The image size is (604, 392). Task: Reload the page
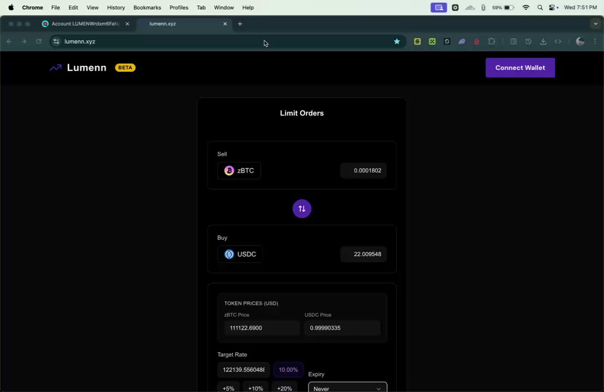[39, 41]
